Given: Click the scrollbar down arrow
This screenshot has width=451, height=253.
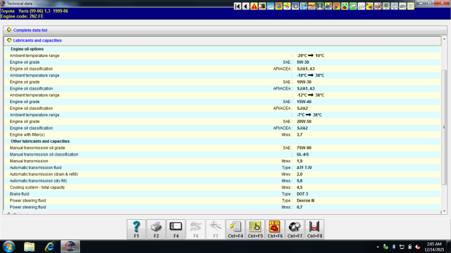Looking at the screenshot, I should 444,211.
